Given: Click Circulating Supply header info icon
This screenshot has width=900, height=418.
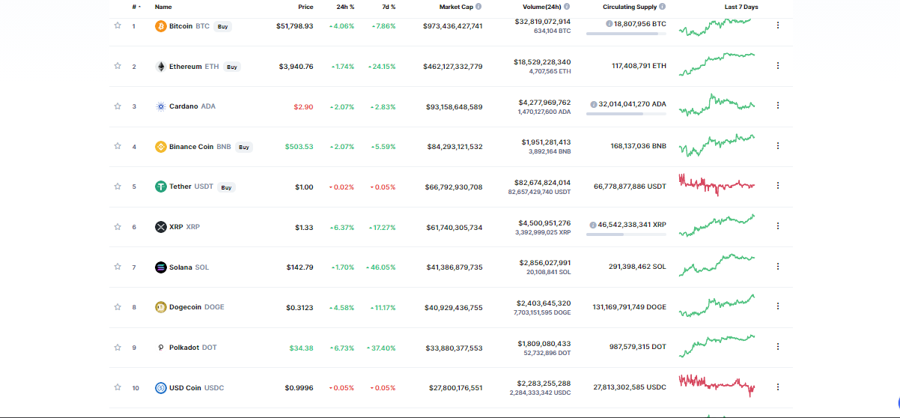Looking at the screenshot, I should (662, 6).
